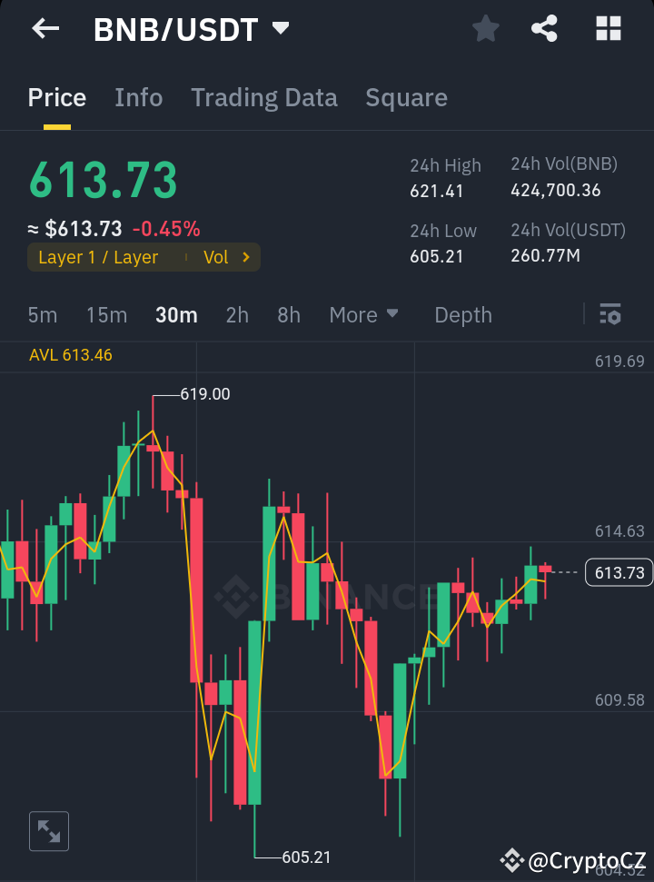Click the fullscreen chart expand icon
This screenshot has width=654, height=882.
pyautogui.click(x=48, y=830)
